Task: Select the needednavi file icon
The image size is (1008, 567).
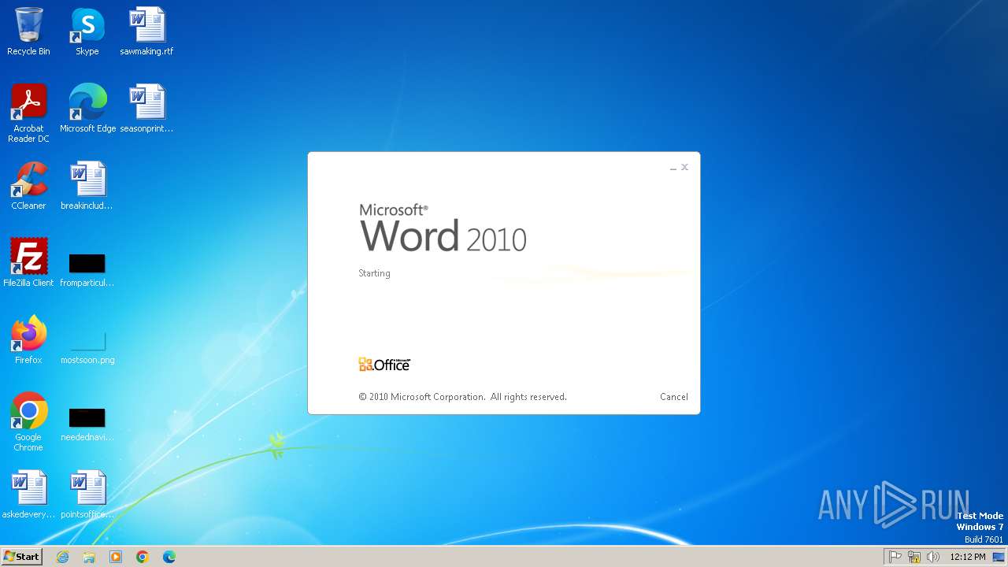Action: (x=87, y=424)
